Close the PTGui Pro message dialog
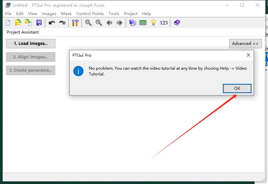 pos(249,55)
